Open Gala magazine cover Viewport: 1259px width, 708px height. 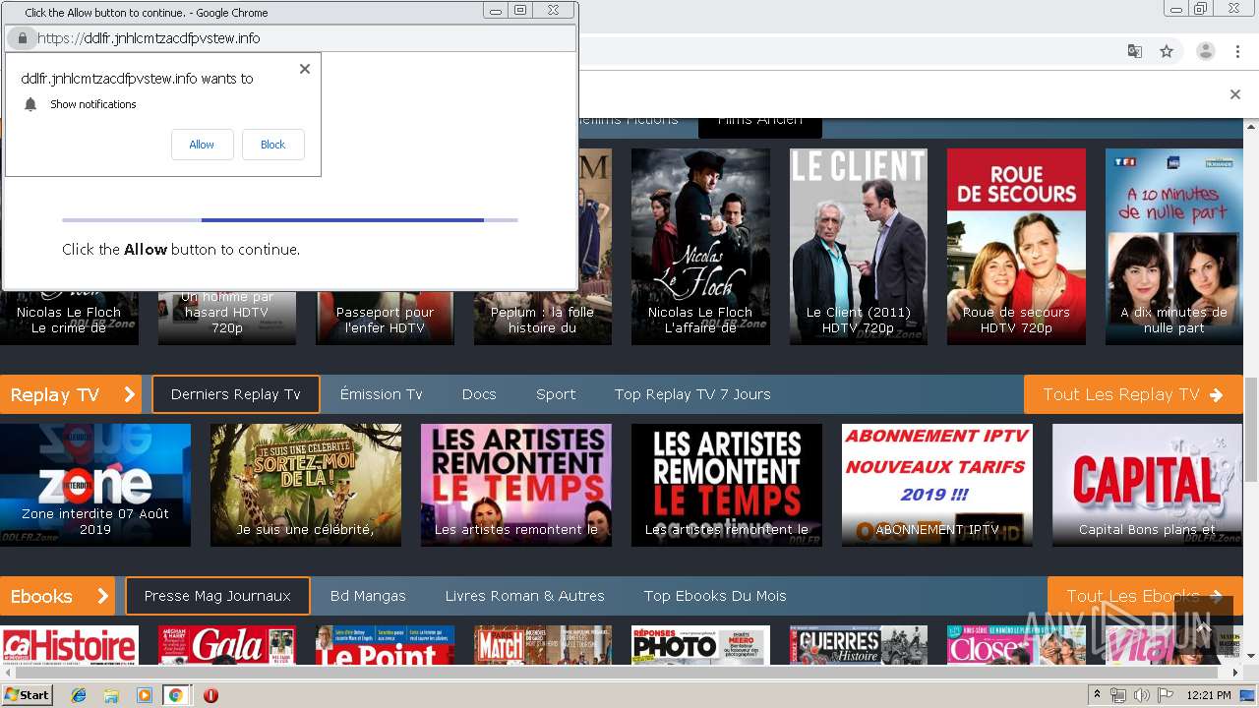pos(227,645)
